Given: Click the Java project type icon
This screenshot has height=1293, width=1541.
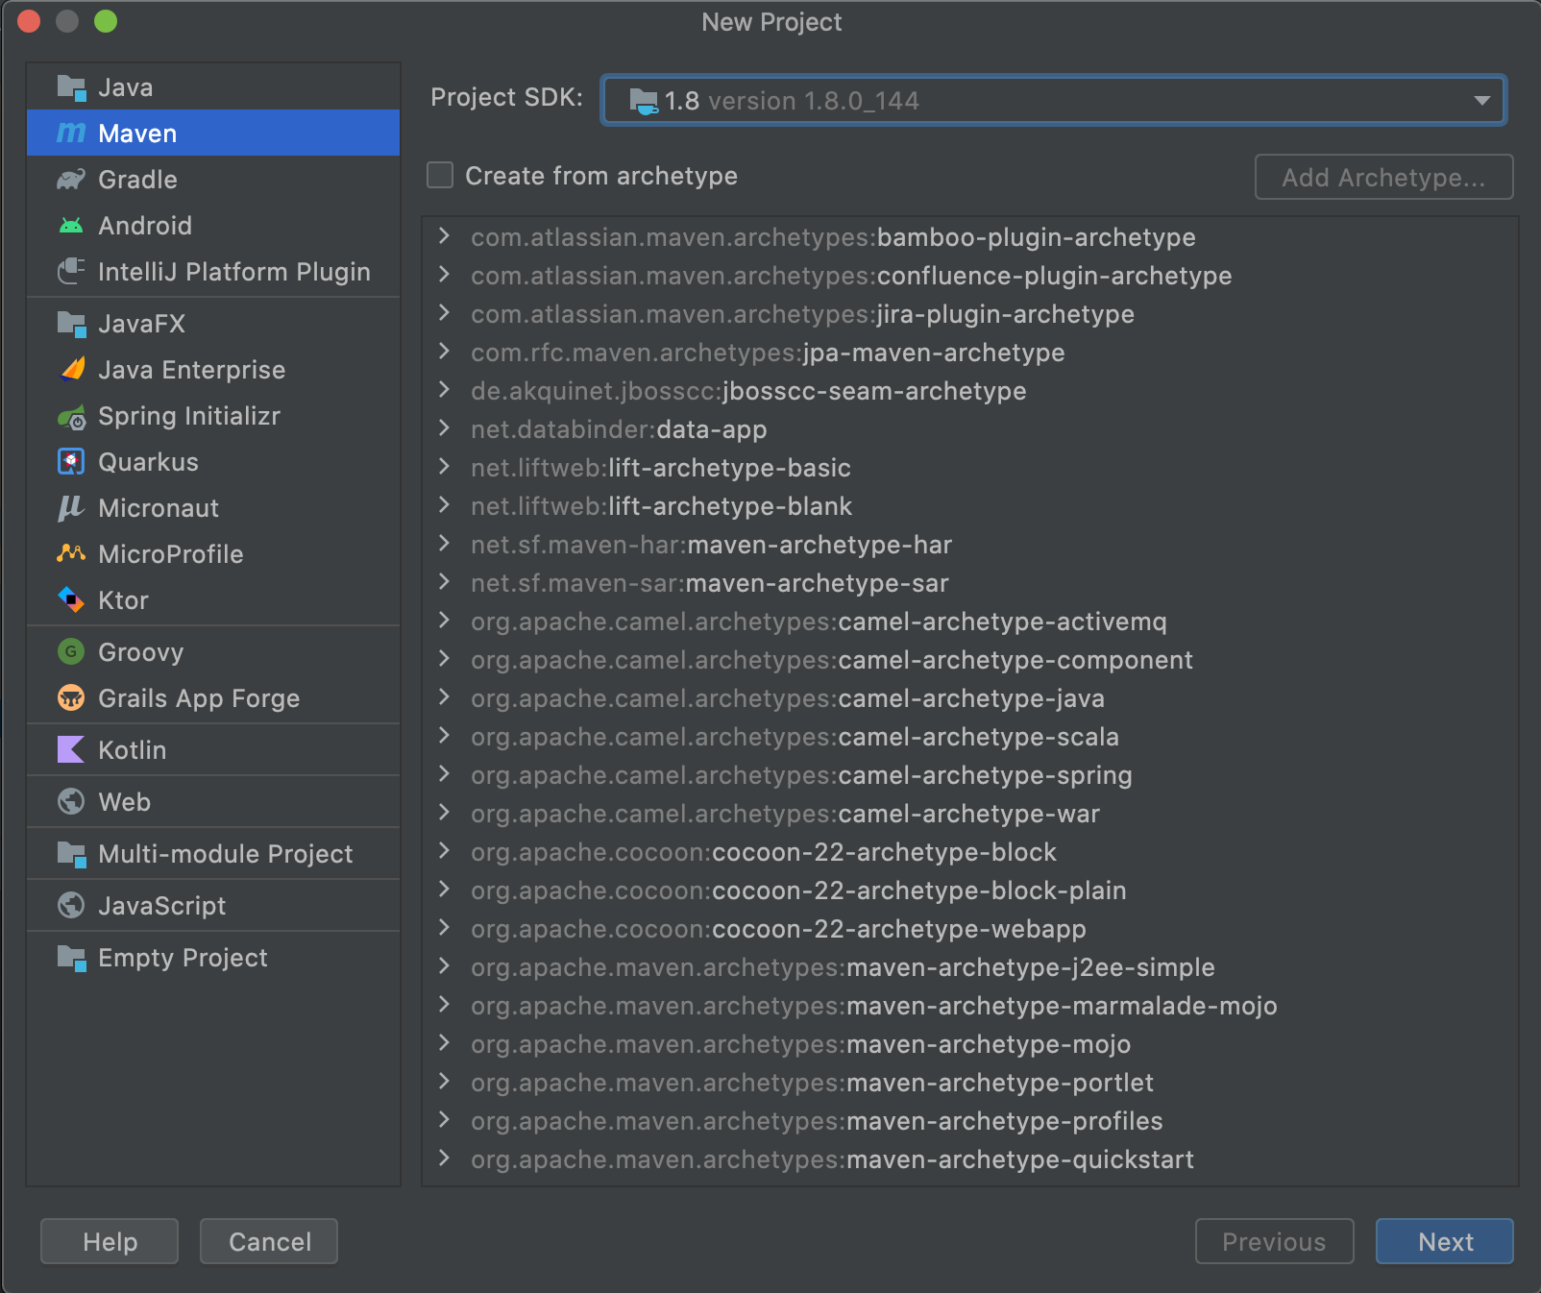Looking at the screenshot, I should (x=71, y=87).
